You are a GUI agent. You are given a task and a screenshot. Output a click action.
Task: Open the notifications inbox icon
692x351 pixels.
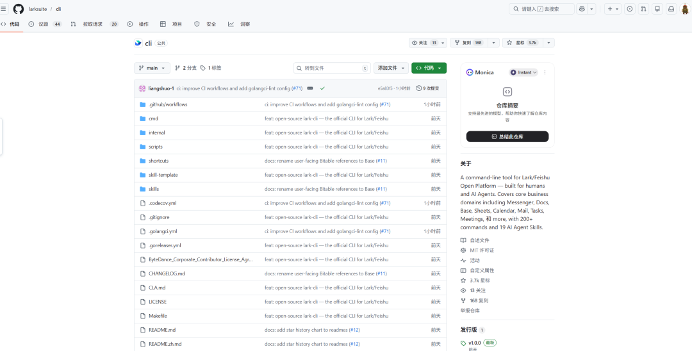(x=671, y=9)
